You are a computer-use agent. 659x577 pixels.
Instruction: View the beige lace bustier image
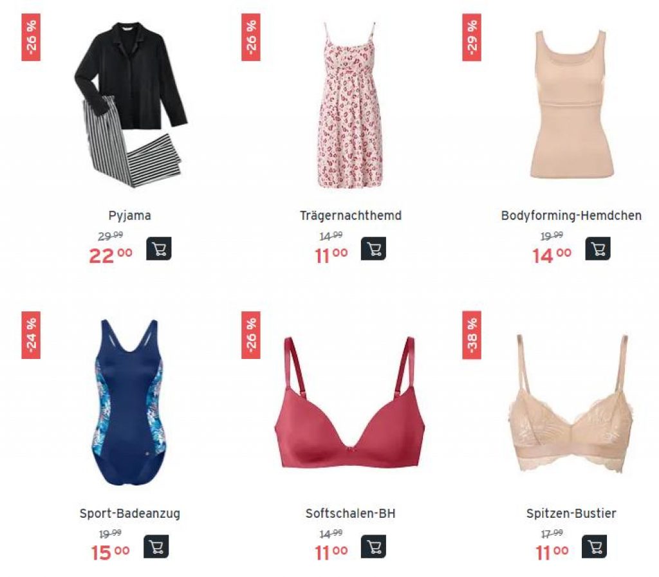click(x=571, y=403)
